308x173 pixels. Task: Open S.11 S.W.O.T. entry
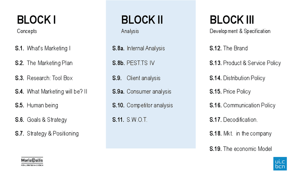130,120
